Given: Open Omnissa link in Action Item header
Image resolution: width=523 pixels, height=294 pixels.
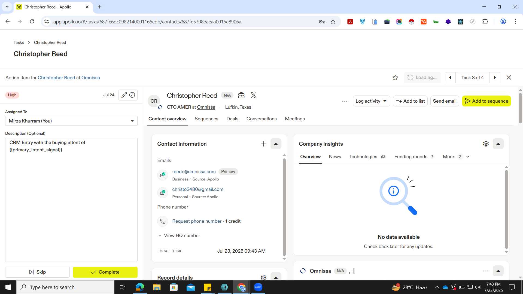Looking at the screenshot, I should point(90,78).
